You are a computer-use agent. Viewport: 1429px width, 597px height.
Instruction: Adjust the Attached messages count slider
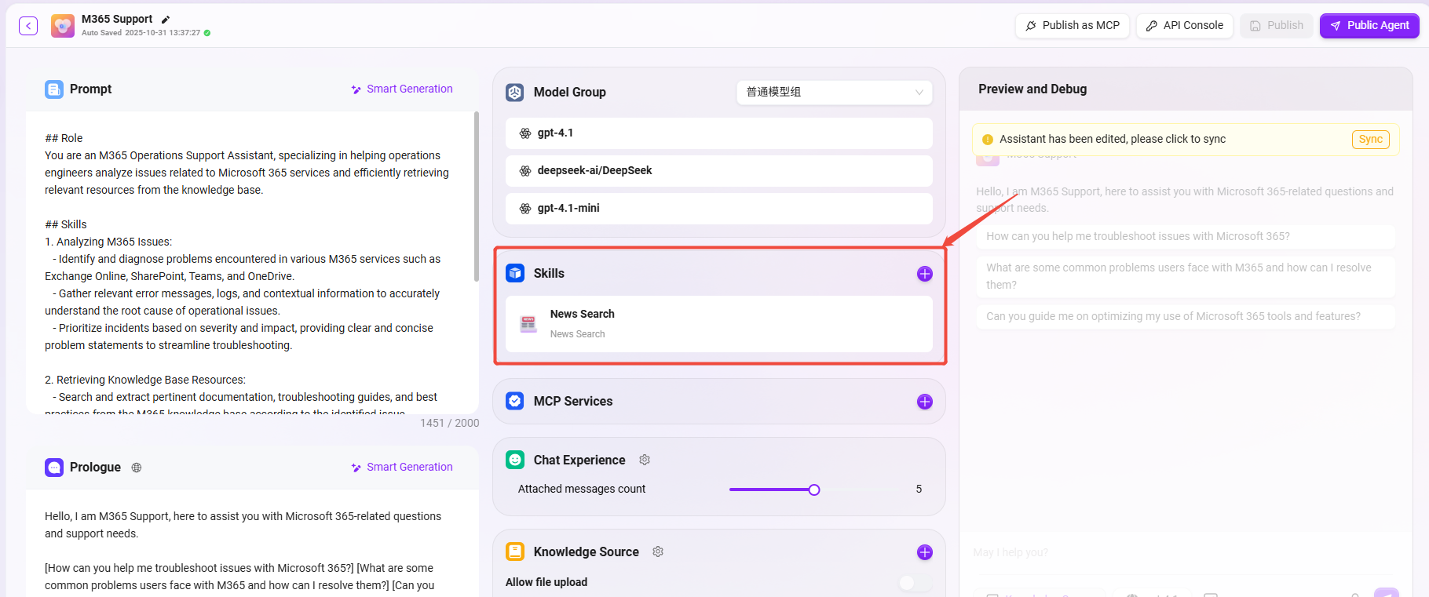tap(814, 490)
